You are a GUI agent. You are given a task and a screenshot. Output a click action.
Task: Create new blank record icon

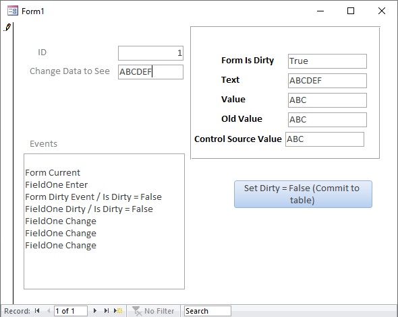coord(118,311)
